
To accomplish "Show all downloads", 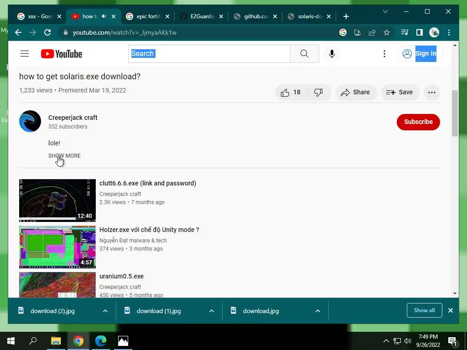I will [x=425, y=310].
